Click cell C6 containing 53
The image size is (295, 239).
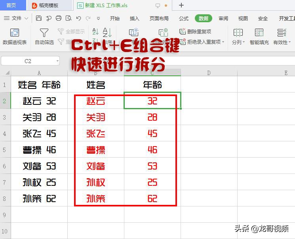(x=152, y=166)
